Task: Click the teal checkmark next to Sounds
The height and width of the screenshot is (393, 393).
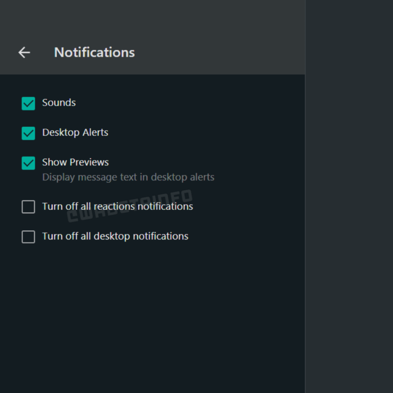Action: pos(28,103)
